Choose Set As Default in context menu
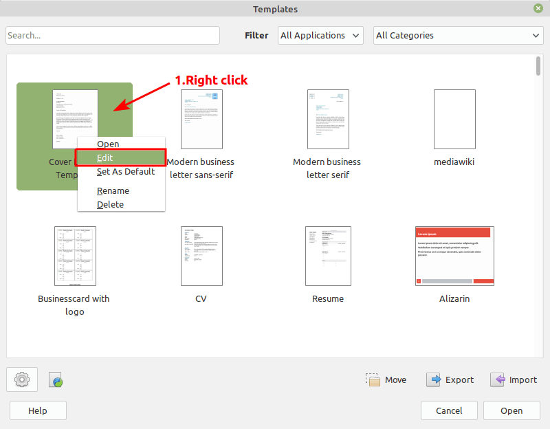The image size is (550, 429). tap(125, 172)
